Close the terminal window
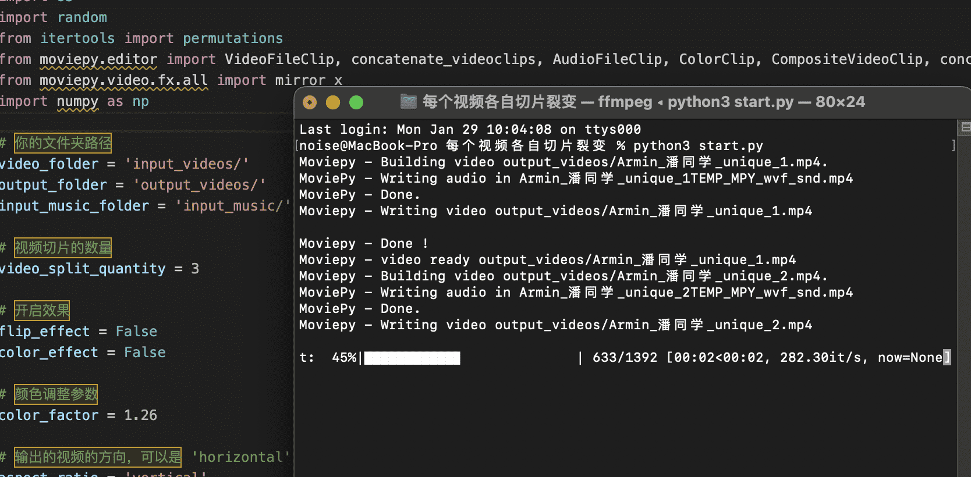971x477 pixels. pyautogui.click(x=310, y=103)
